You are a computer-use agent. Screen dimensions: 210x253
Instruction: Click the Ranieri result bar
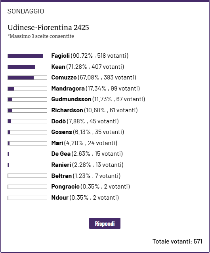click(27, 165)
